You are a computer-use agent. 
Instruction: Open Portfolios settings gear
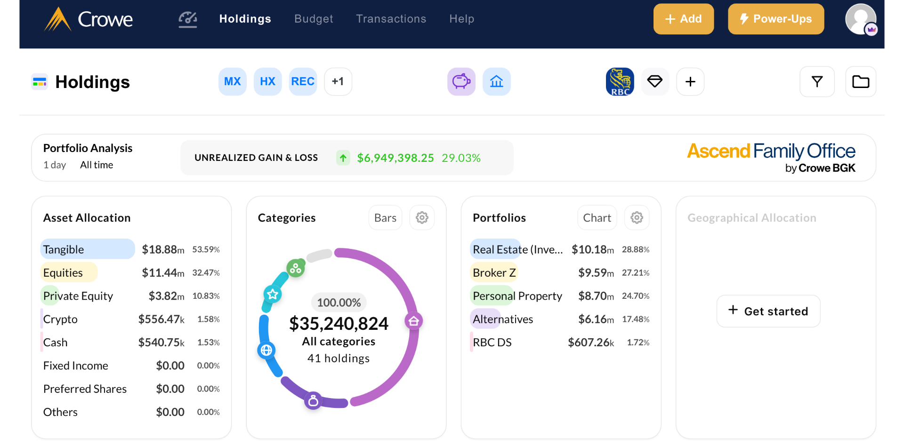coord(637,218)
